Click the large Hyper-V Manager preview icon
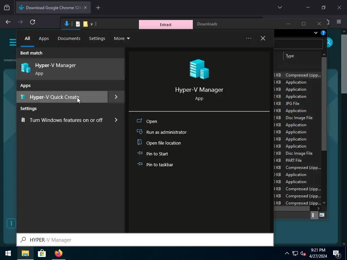The width and height of the screenshot is (347, 260). (199, 69)
